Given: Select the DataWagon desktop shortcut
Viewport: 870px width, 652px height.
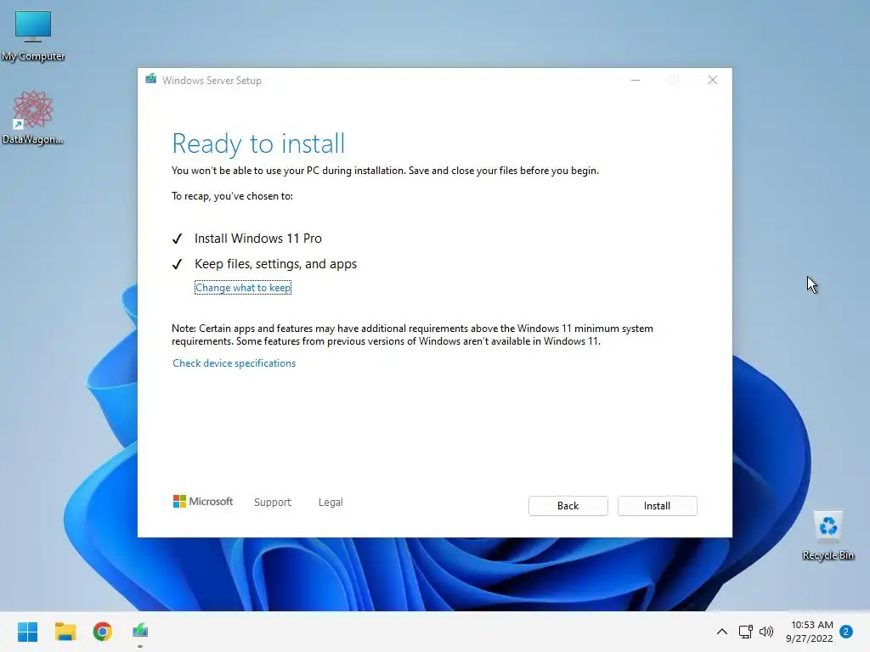Looking at the screenshot, I should point(33,117).
